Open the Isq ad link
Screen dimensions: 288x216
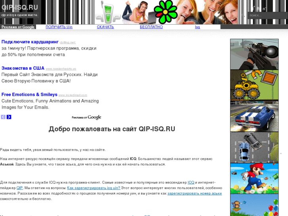pos(197,27)
